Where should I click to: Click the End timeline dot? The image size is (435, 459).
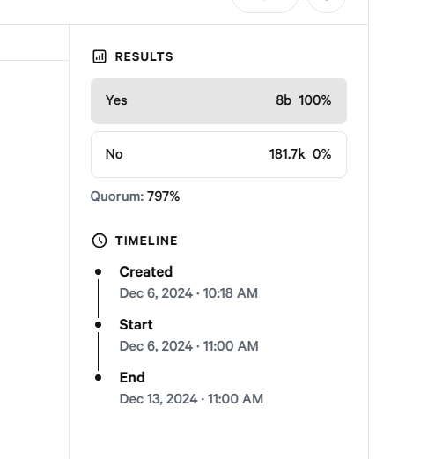[99, 378]
